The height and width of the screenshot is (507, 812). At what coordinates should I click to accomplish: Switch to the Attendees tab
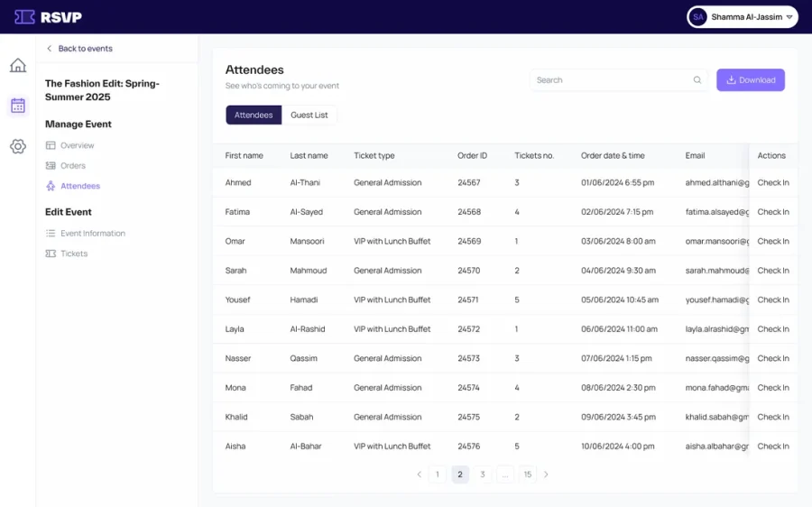tap(254, 115)
